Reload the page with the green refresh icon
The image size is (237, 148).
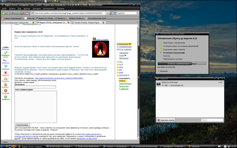[17, 13]
